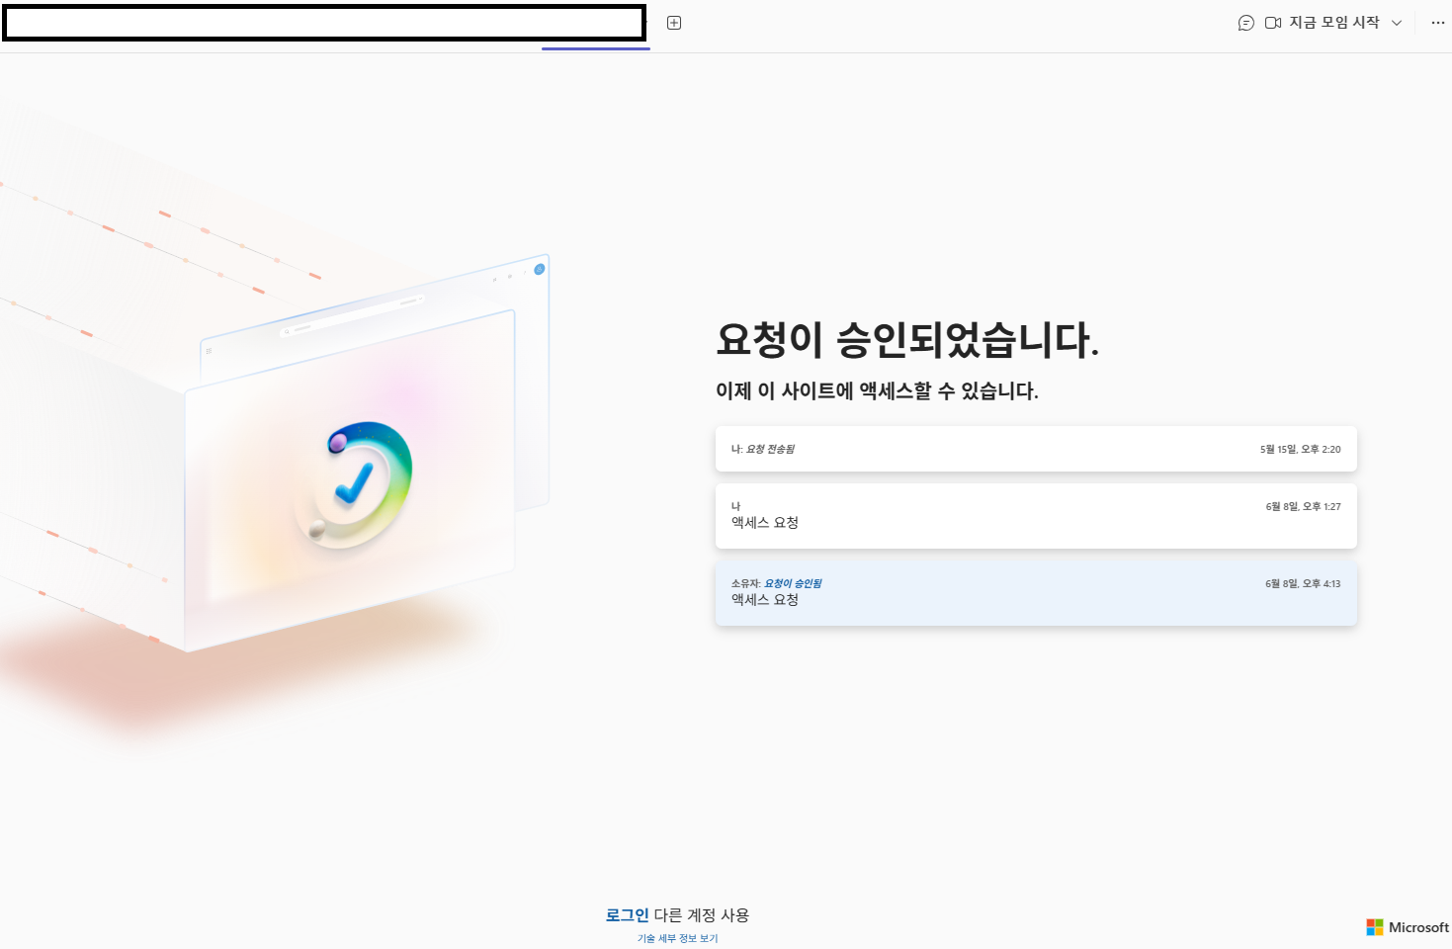Open the more options ellipsis menu

[1437, 23]
